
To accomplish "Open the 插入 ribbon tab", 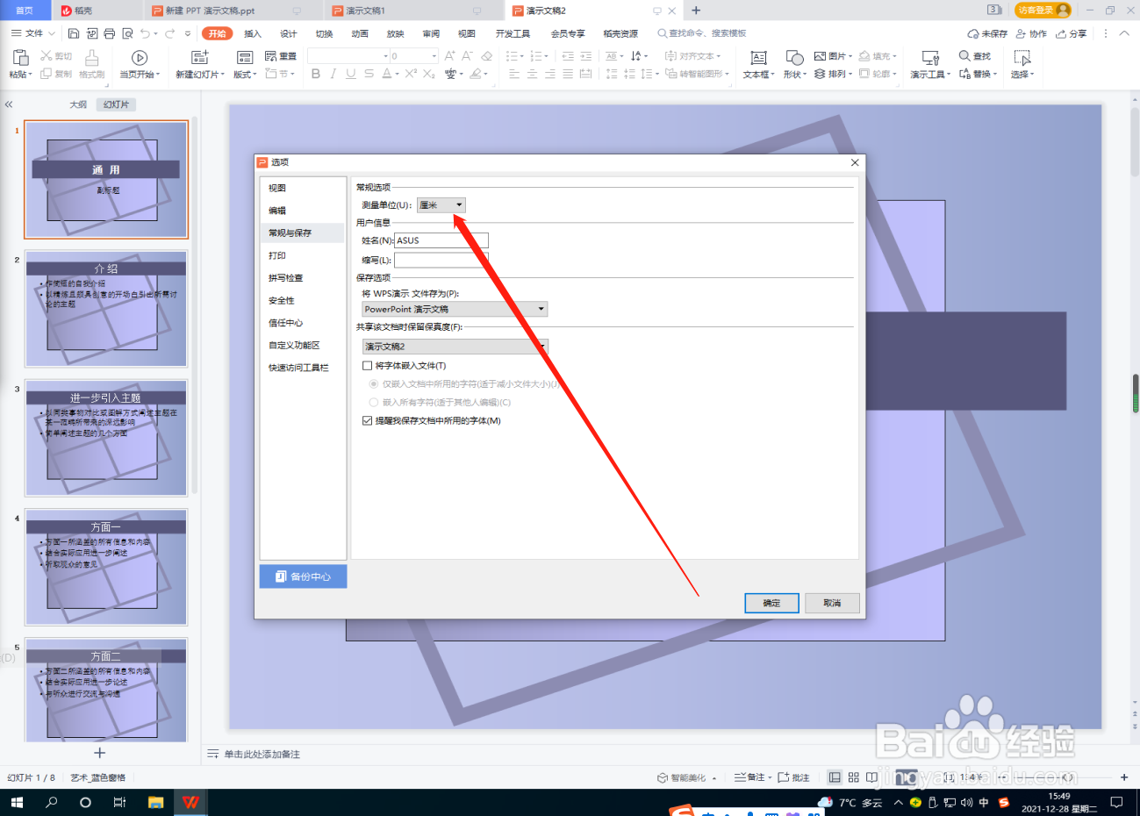I will tap(253, 33).
